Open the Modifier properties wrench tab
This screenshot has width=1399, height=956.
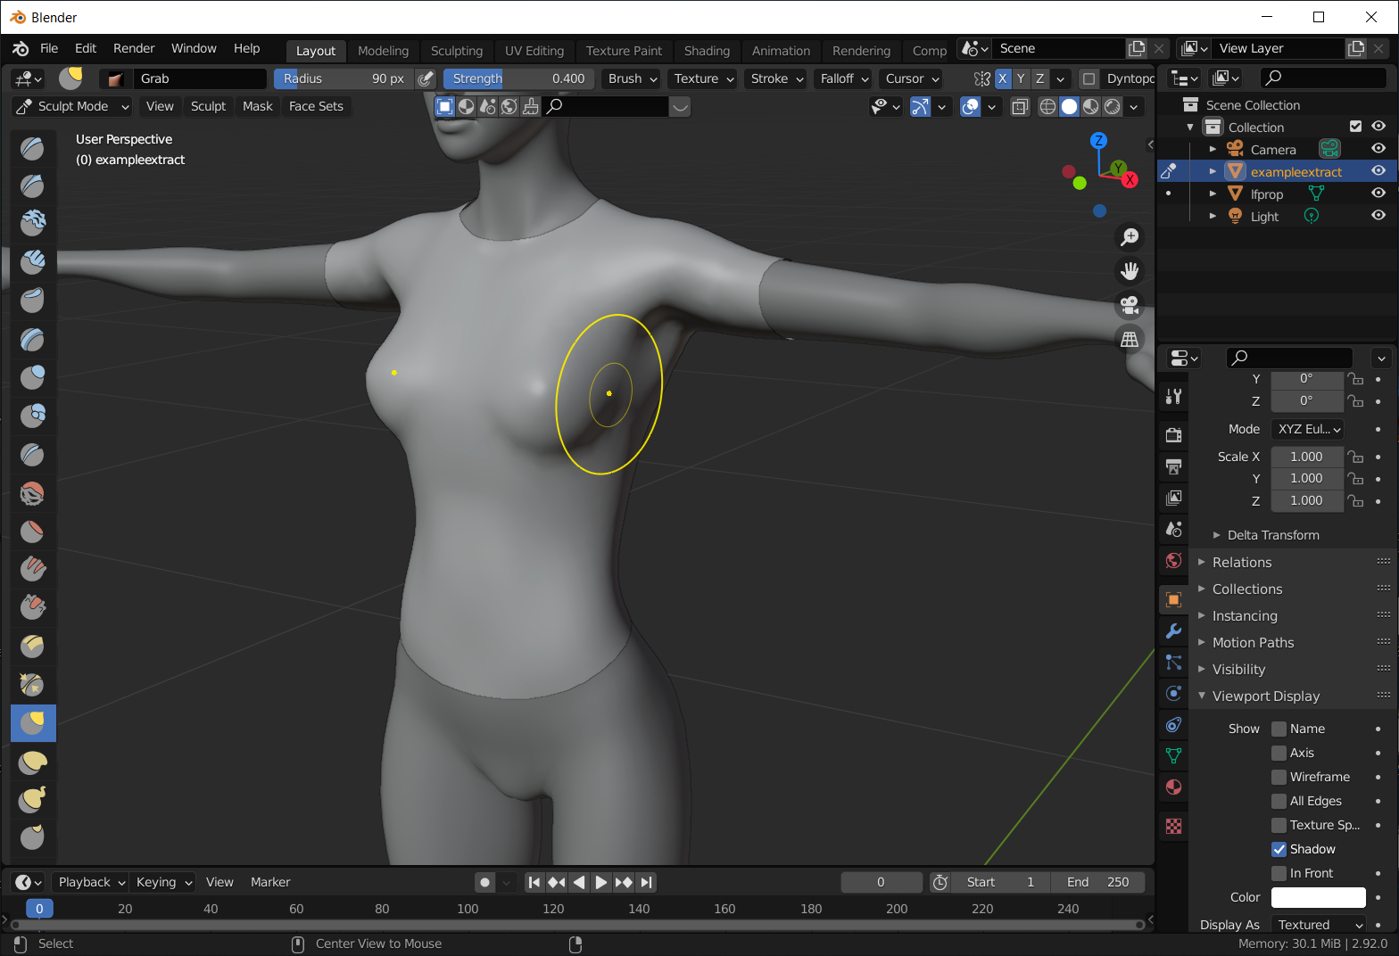[x=1174, y=631]
